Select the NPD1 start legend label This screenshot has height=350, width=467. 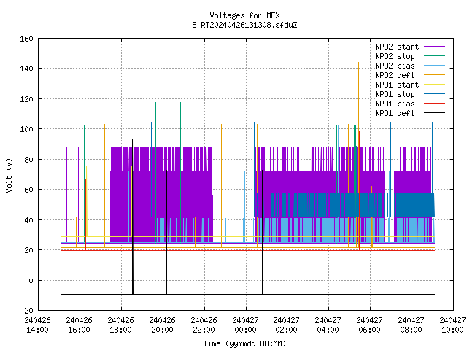point(397,85)
